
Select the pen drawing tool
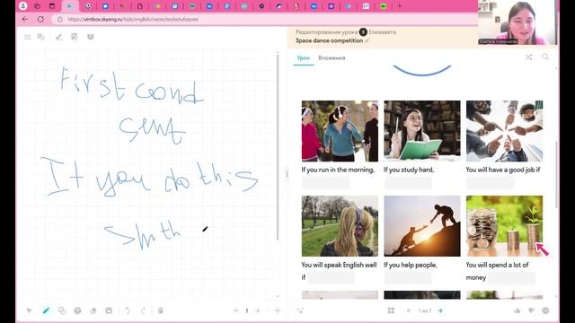pos(46,310)
